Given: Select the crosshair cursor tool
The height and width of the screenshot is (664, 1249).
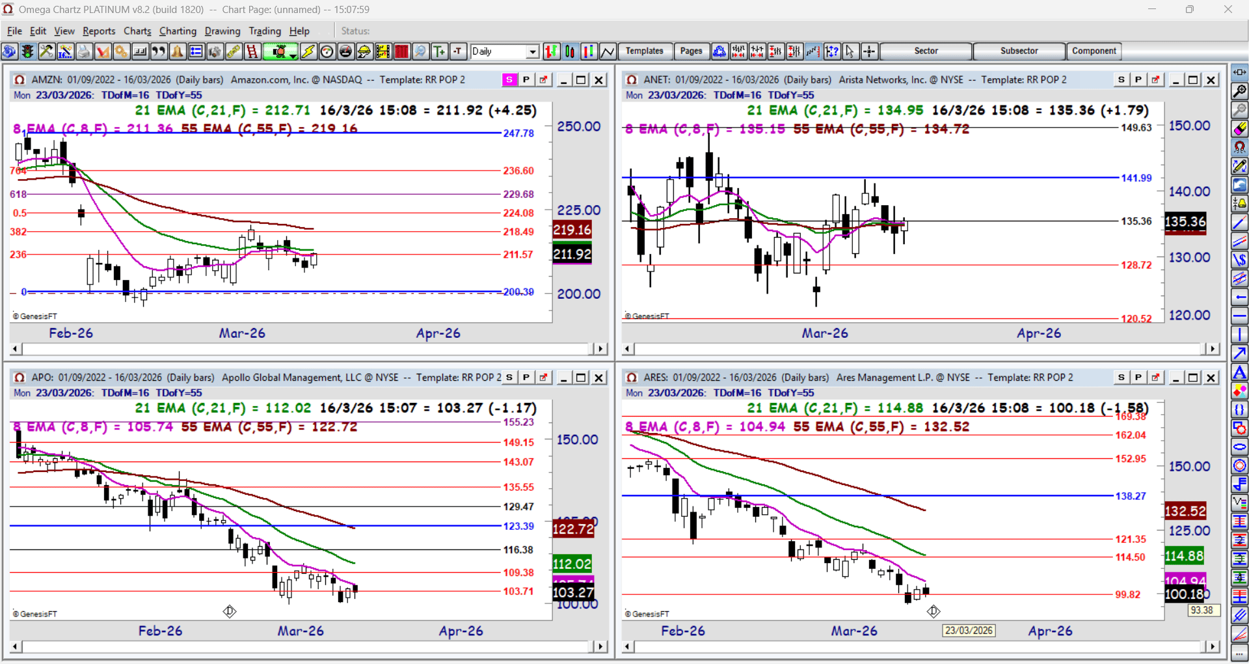Looking at the screenshot, I should [x=869, y=51].
